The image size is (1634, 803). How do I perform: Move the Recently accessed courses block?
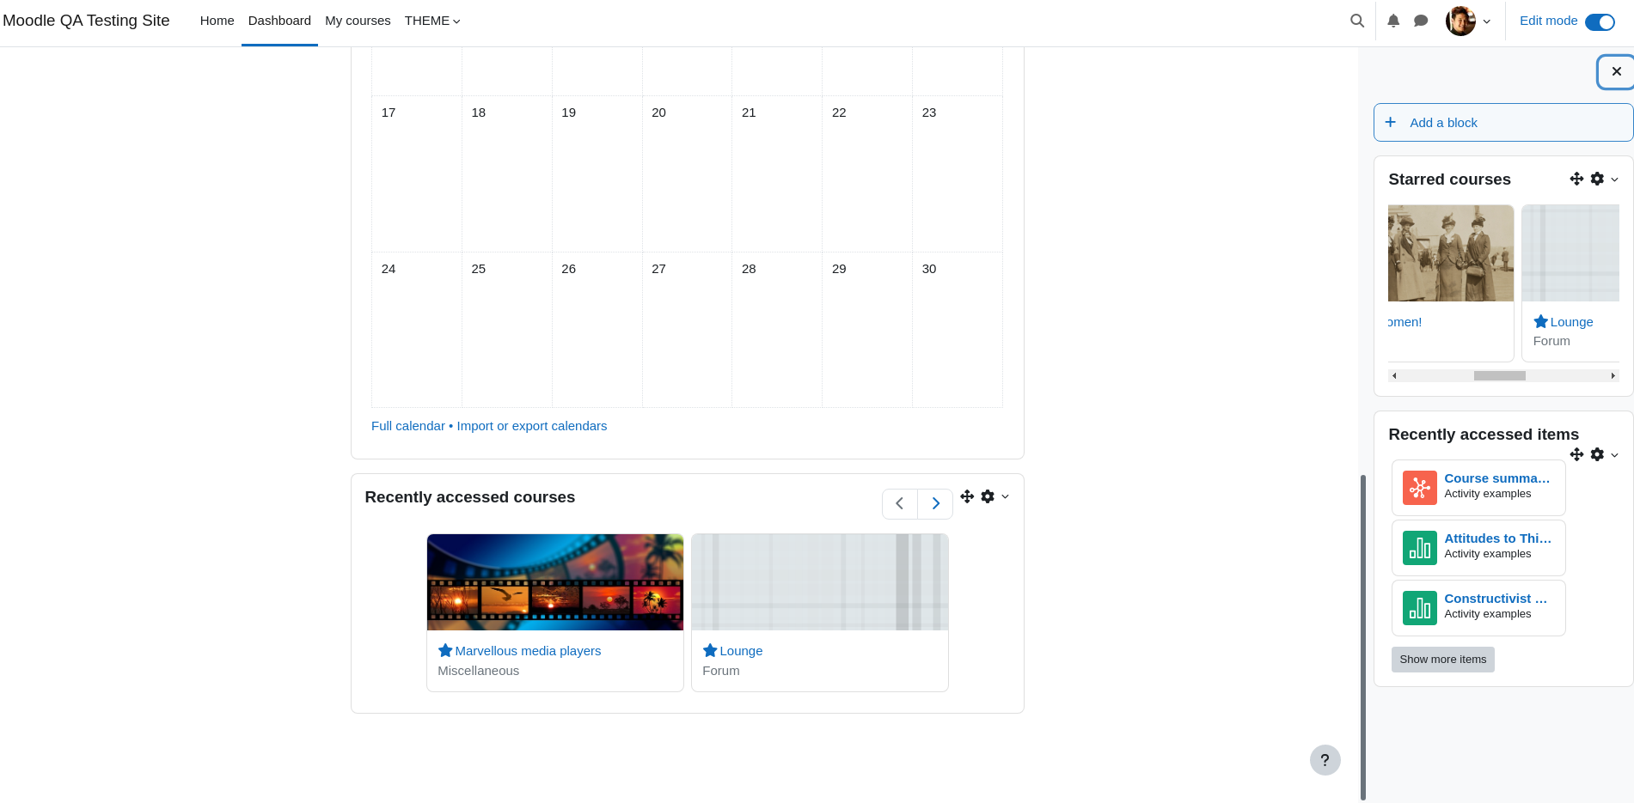point(967,496)
